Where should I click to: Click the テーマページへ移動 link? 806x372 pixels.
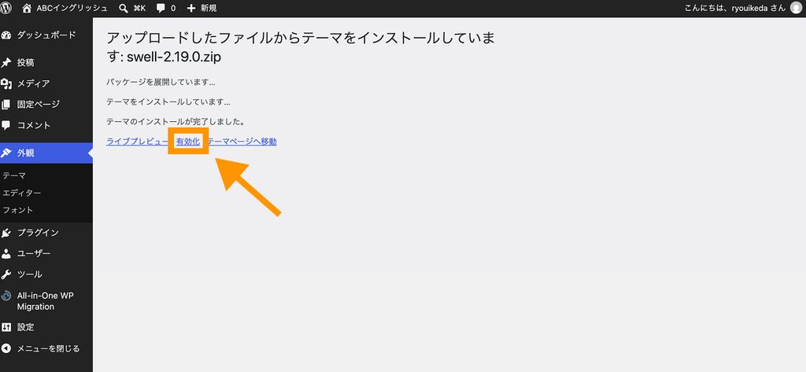tap(242, 142)
